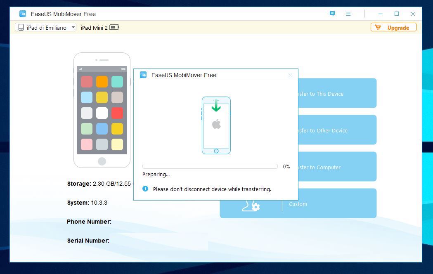Viewport: 433px width, 274px height.
Task: Open the hamburger menu in title bar
Action: [x=348, y=14]
